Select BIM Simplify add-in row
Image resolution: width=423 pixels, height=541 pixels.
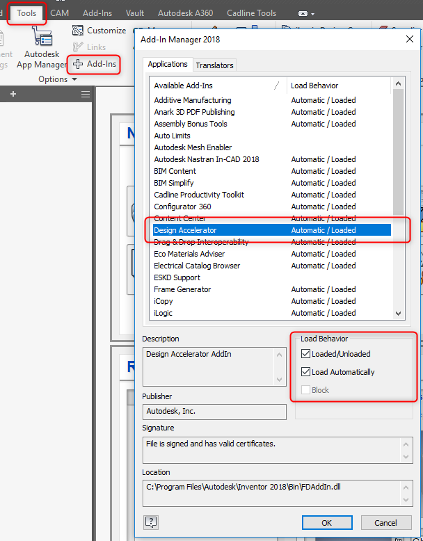click(271, 183)
